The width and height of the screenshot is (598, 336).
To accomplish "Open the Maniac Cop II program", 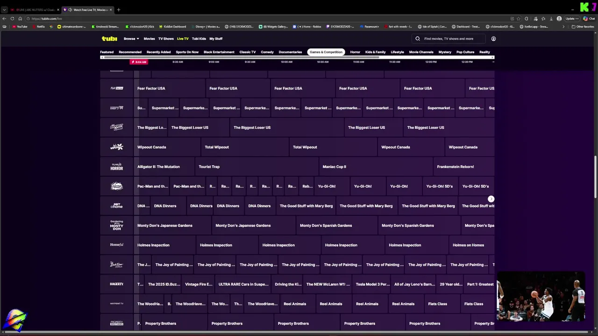I will point(376,167).
